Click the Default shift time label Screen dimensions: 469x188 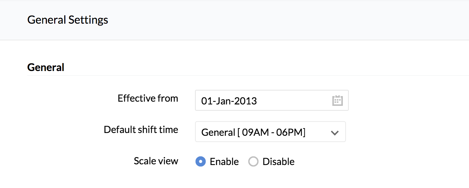click(x=141, y=130)
